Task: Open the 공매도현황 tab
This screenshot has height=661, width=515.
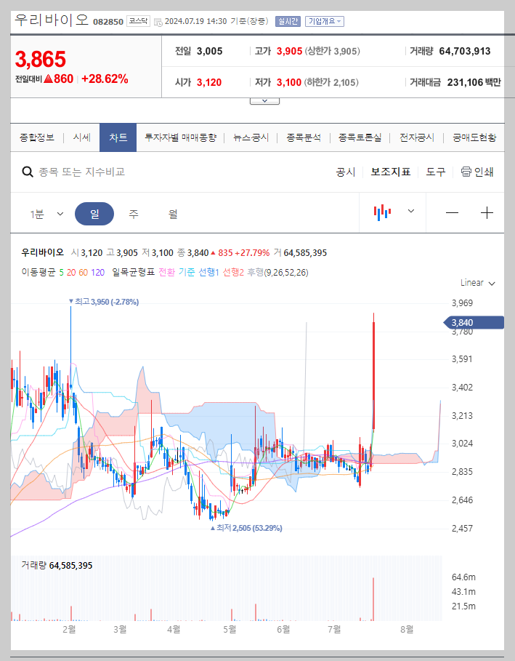Action: tap(474, 137)
